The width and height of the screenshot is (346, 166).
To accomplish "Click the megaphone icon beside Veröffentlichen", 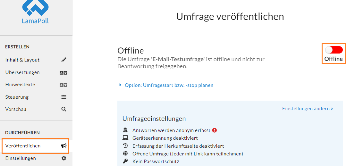I will point(64,146).
